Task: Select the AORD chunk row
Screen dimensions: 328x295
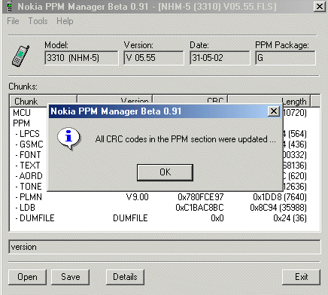Action: [29, 176]
